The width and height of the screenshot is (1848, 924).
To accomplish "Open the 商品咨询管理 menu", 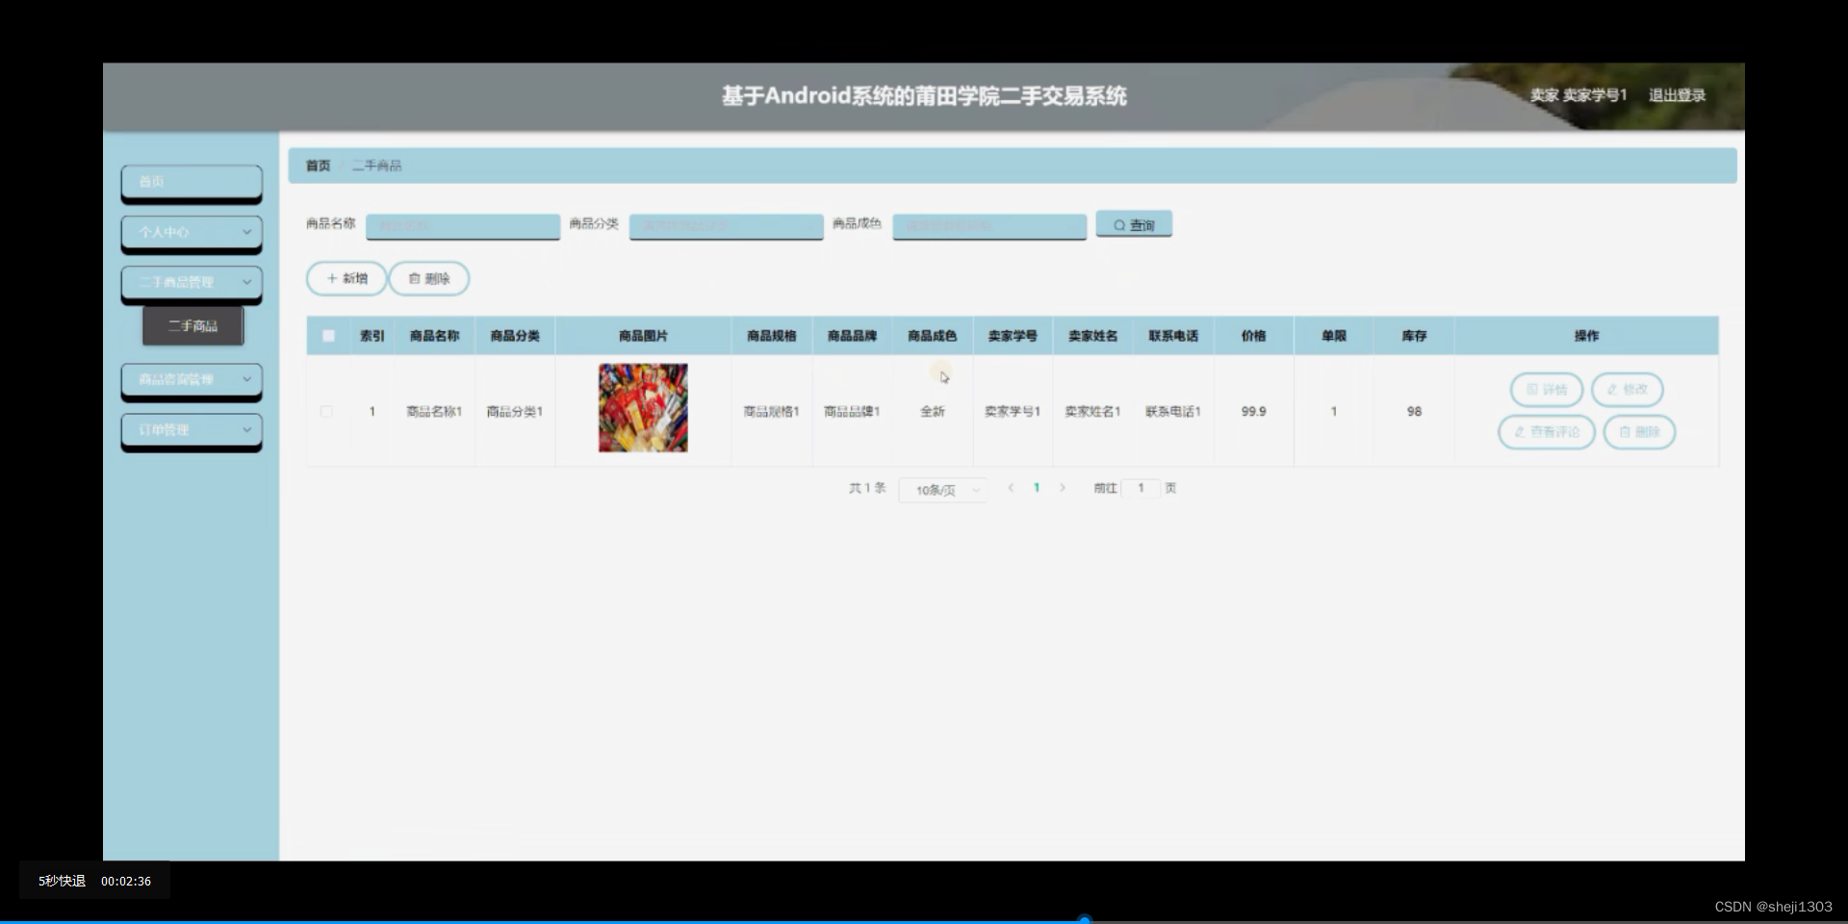I will (191, 379).
